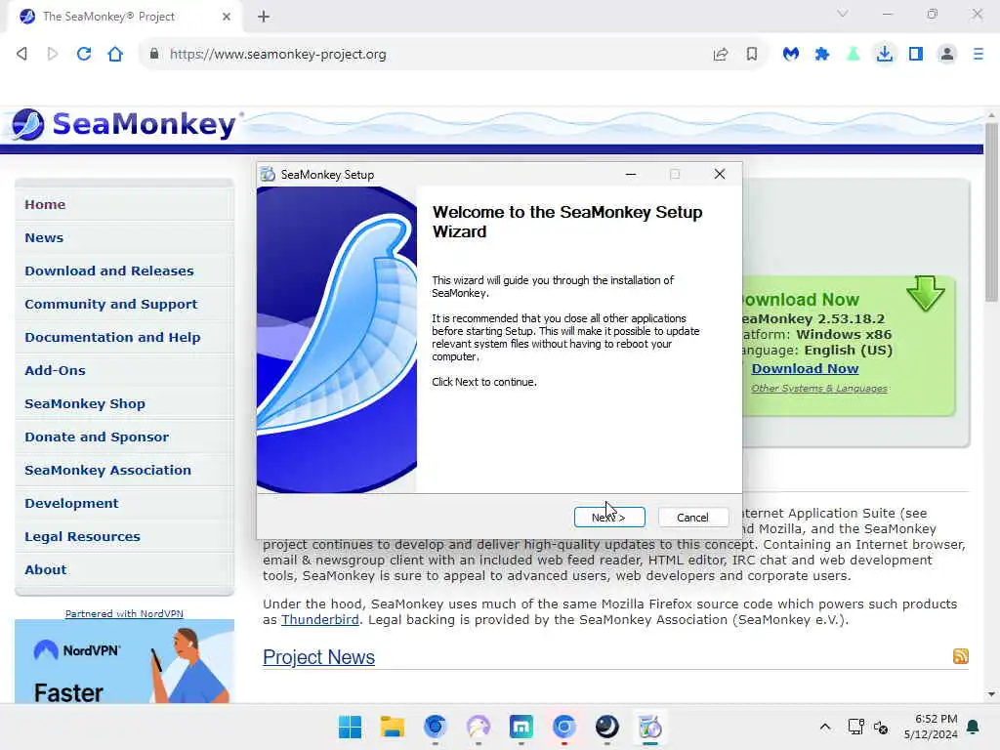Open Development sidebar link
The image size is (1000, 750).
(x=71, y=503)
